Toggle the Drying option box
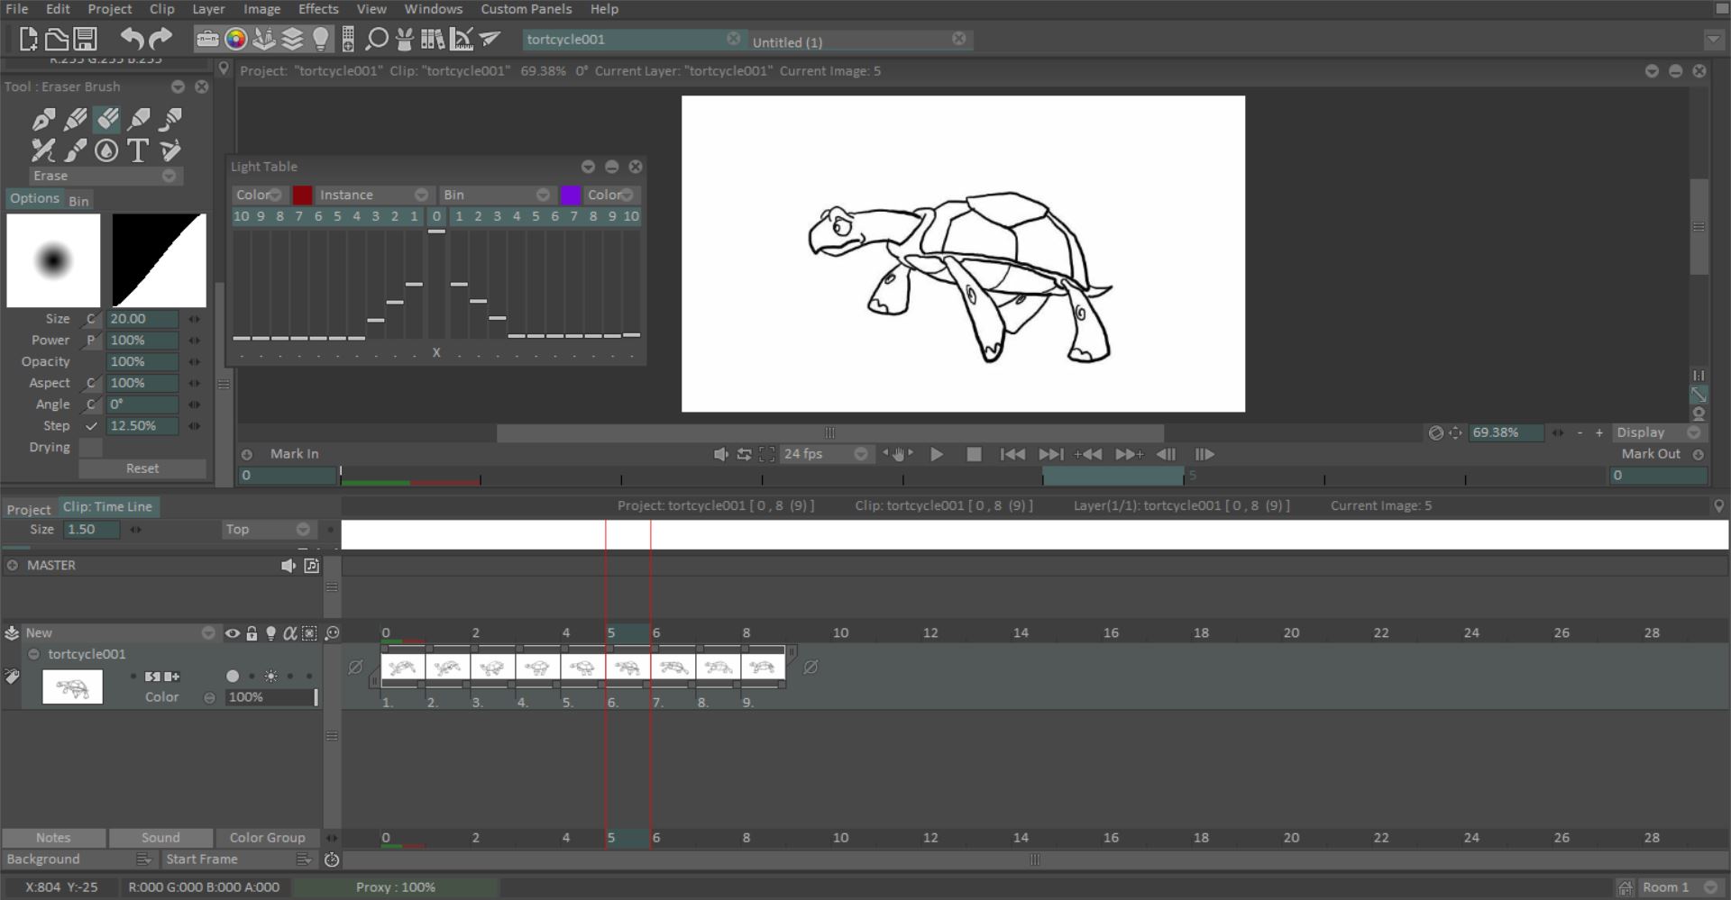The image size is (1731, 900). click(90, 448)
